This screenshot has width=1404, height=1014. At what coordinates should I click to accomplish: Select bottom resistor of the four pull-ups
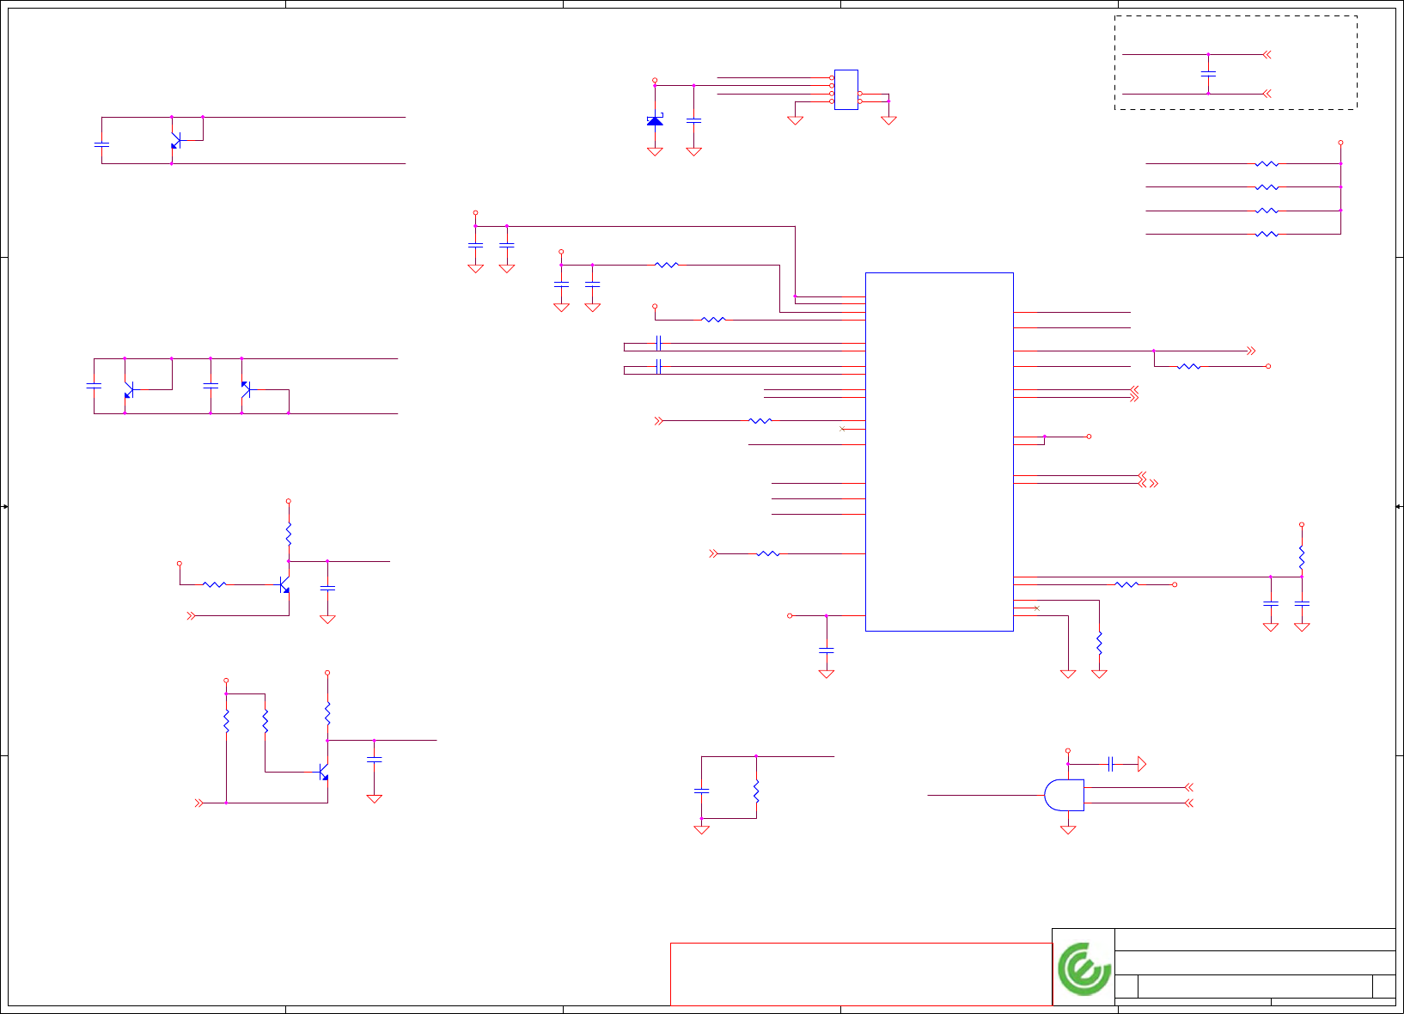[1267, 234]
